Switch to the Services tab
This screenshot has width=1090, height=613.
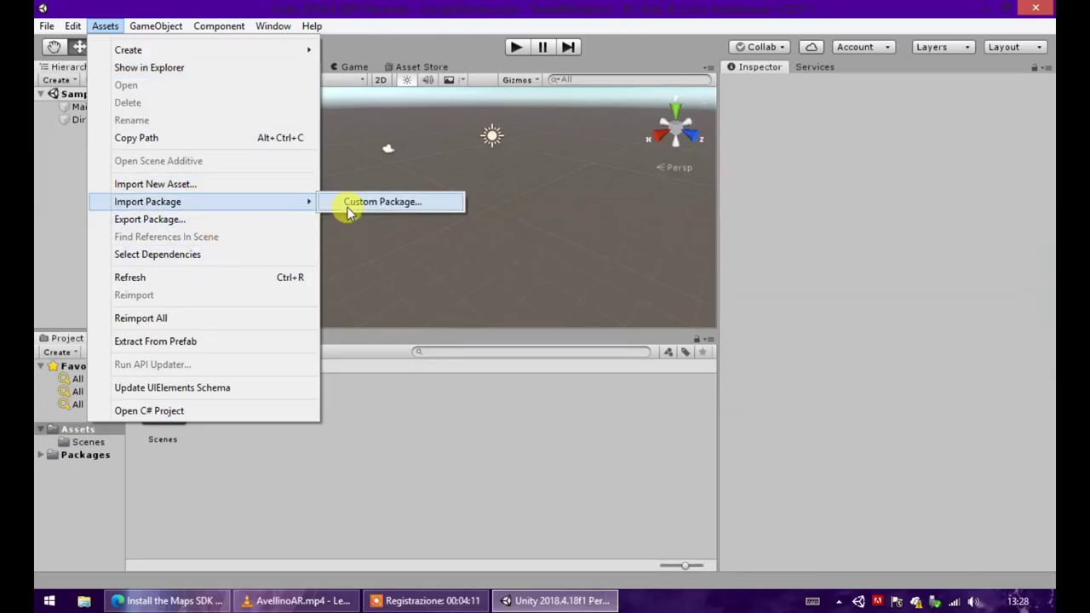coord(815,66)
